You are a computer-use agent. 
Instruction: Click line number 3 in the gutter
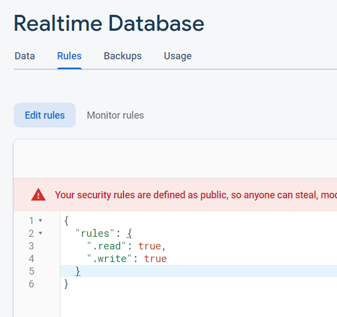click(x=31, y=246)
